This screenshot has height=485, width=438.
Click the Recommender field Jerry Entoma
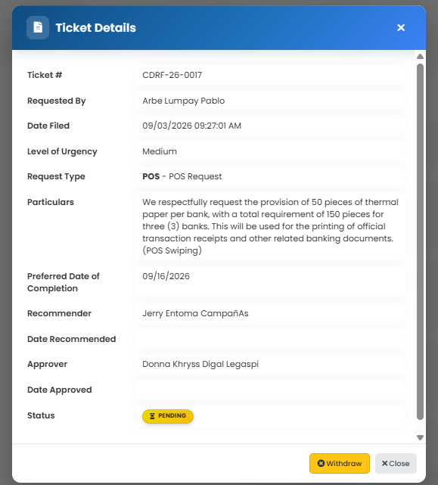[270, 313]
